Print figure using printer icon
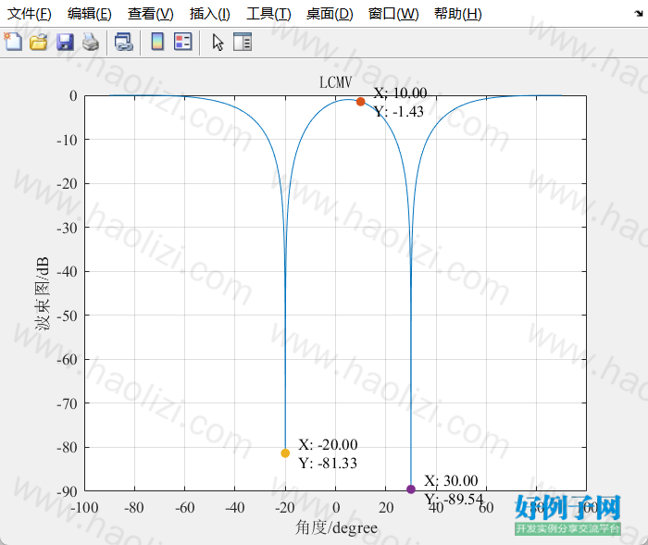This screenshot has height=545, width=648. pos(91,43)
